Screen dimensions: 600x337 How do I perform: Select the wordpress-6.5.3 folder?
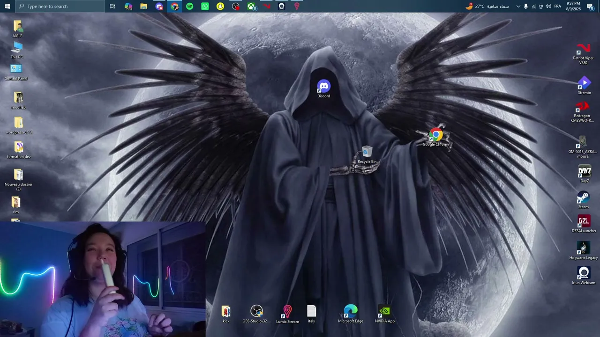pyautogui.click(x=19, y=125)
